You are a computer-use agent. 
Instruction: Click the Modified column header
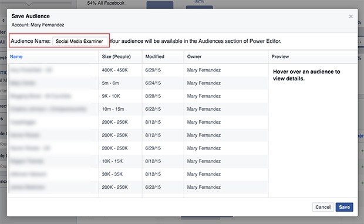point(155,56)
